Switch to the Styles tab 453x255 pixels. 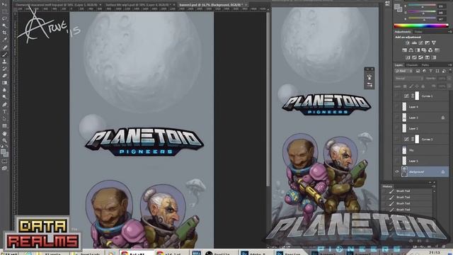(418, 32)
